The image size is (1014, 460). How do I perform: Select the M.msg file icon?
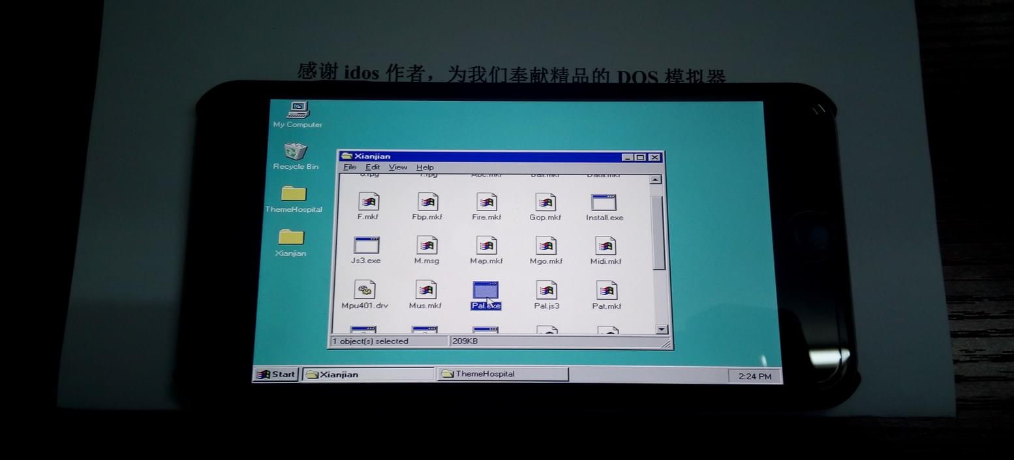[427, 245]
